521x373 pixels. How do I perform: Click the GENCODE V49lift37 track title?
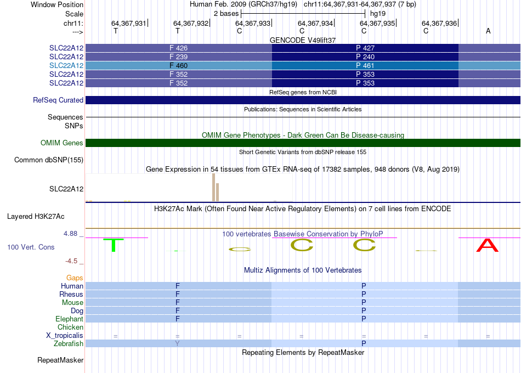click(x=303, y=40)
